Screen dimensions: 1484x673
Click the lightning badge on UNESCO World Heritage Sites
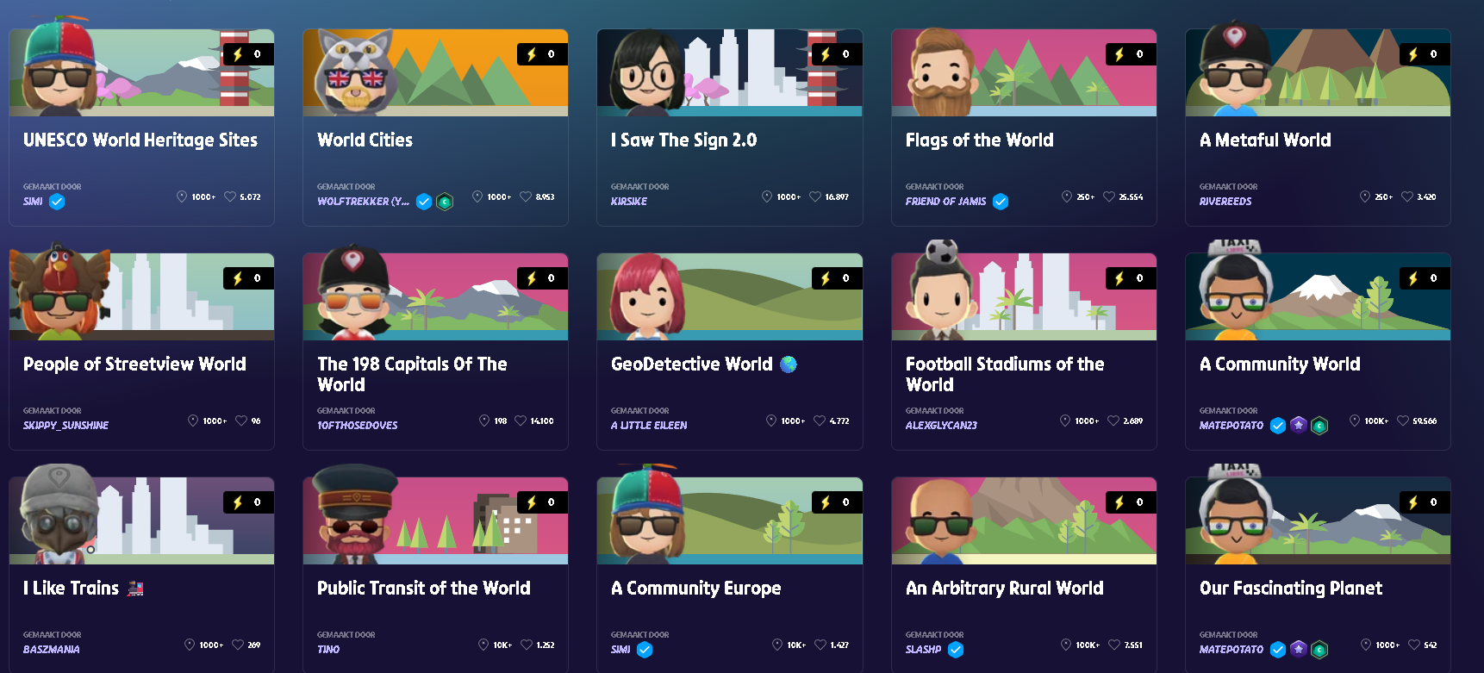(247, 54)
